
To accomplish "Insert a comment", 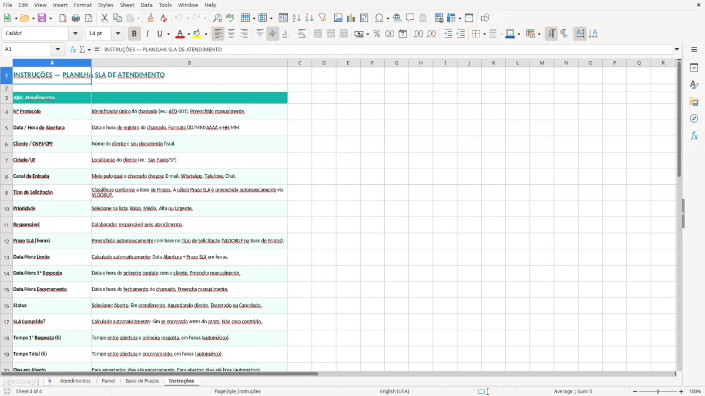I will pyautogui.click(x=410, y=18).
